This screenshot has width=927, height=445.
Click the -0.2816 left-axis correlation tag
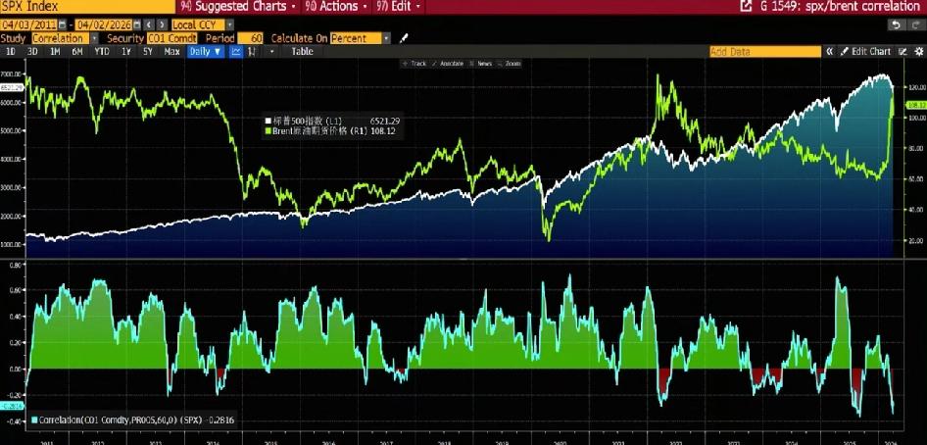[x=11, y=406]
